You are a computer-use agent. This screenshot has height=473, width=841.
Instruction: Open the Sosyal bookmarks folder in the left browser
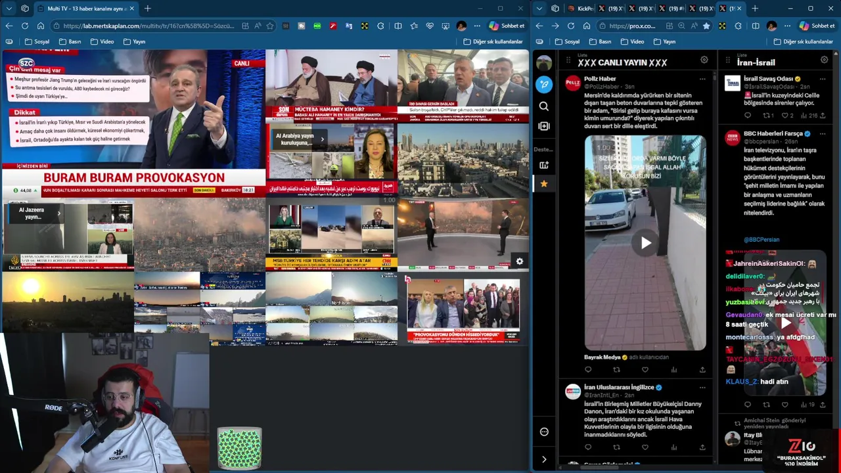click(x=37, y=41)
